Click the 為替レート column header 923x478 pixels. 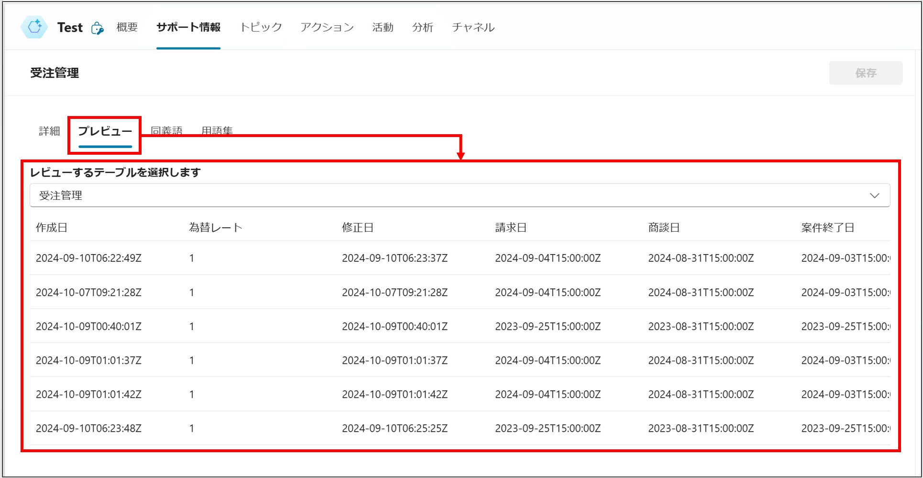point(216,228)
